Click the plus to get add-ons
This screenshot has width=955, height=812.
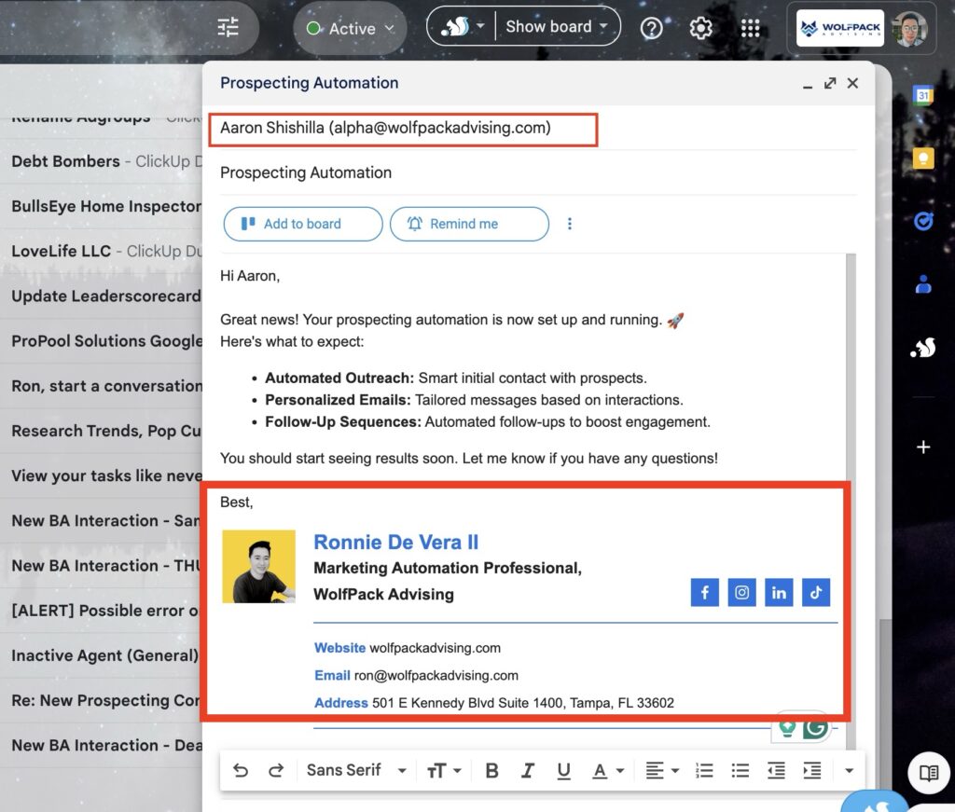(x=923, y=447)
